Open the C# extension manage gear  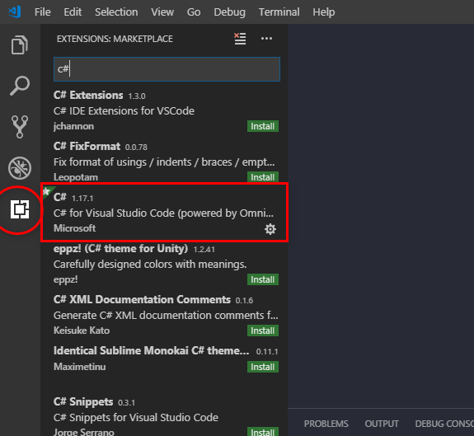[x=270, y=229]
